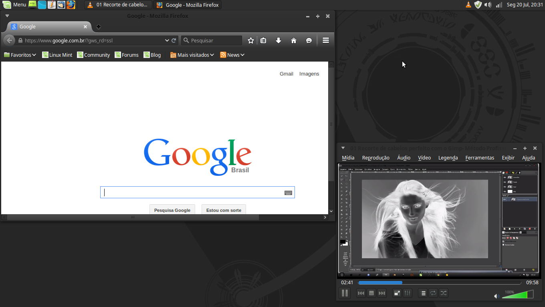Open the VLC Mídia menu
Screen dimensions: 545x307
click(x=348, y=157)
